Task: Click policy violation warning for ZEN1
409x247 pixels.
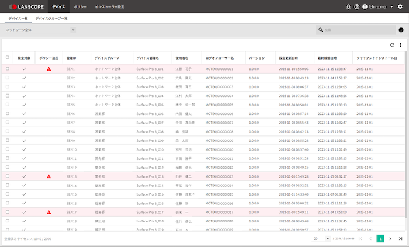Action: [48, 69]
